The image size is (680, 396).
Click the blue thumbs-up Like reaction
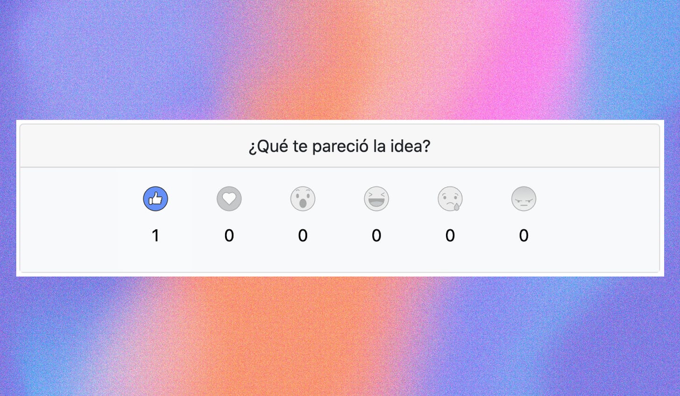pos(156,199)
